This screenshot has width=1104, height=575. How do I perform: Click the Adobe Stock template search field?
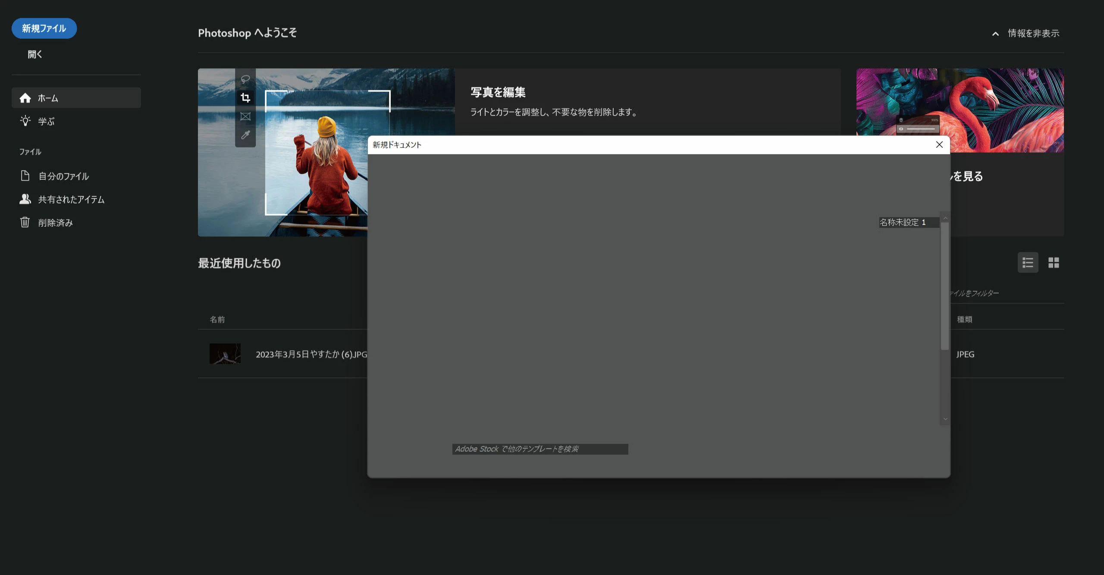coord(540,449)
